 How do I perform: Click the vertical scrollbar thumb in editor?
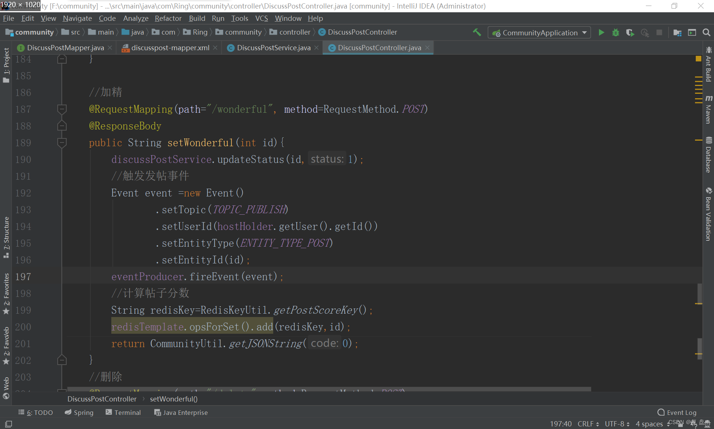(x=700, y=294)
